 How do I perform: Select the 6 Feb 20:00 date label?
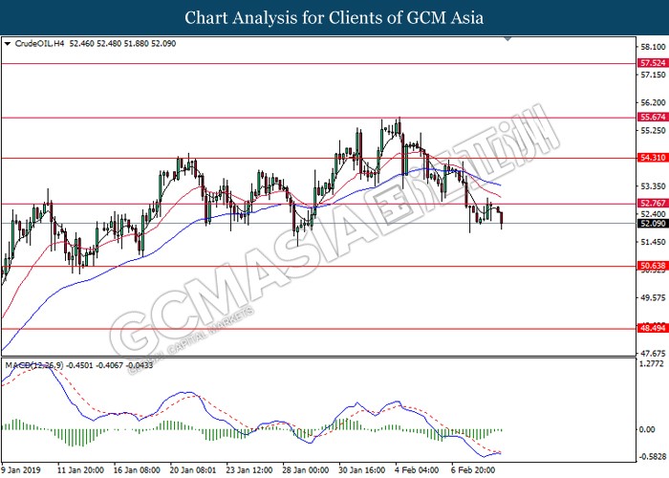(474, 469)
